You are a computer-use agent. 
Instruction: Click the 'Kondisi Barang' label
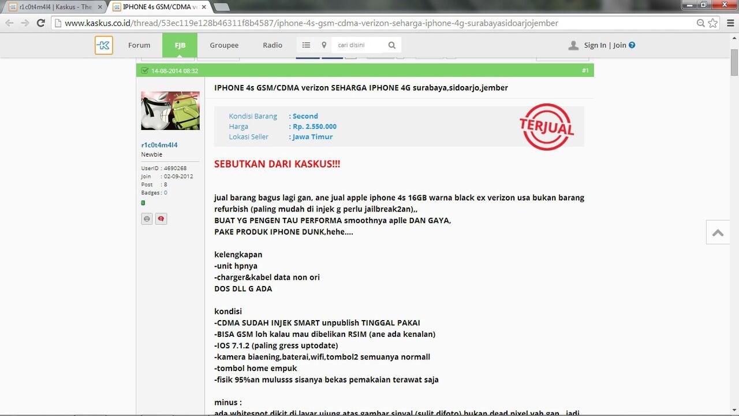tap(253, 116)
